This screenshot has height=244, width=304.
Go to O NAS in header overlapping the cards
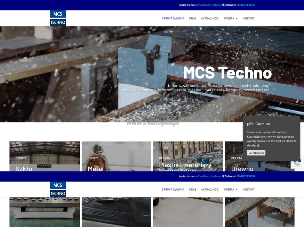[x=192, y=189]
